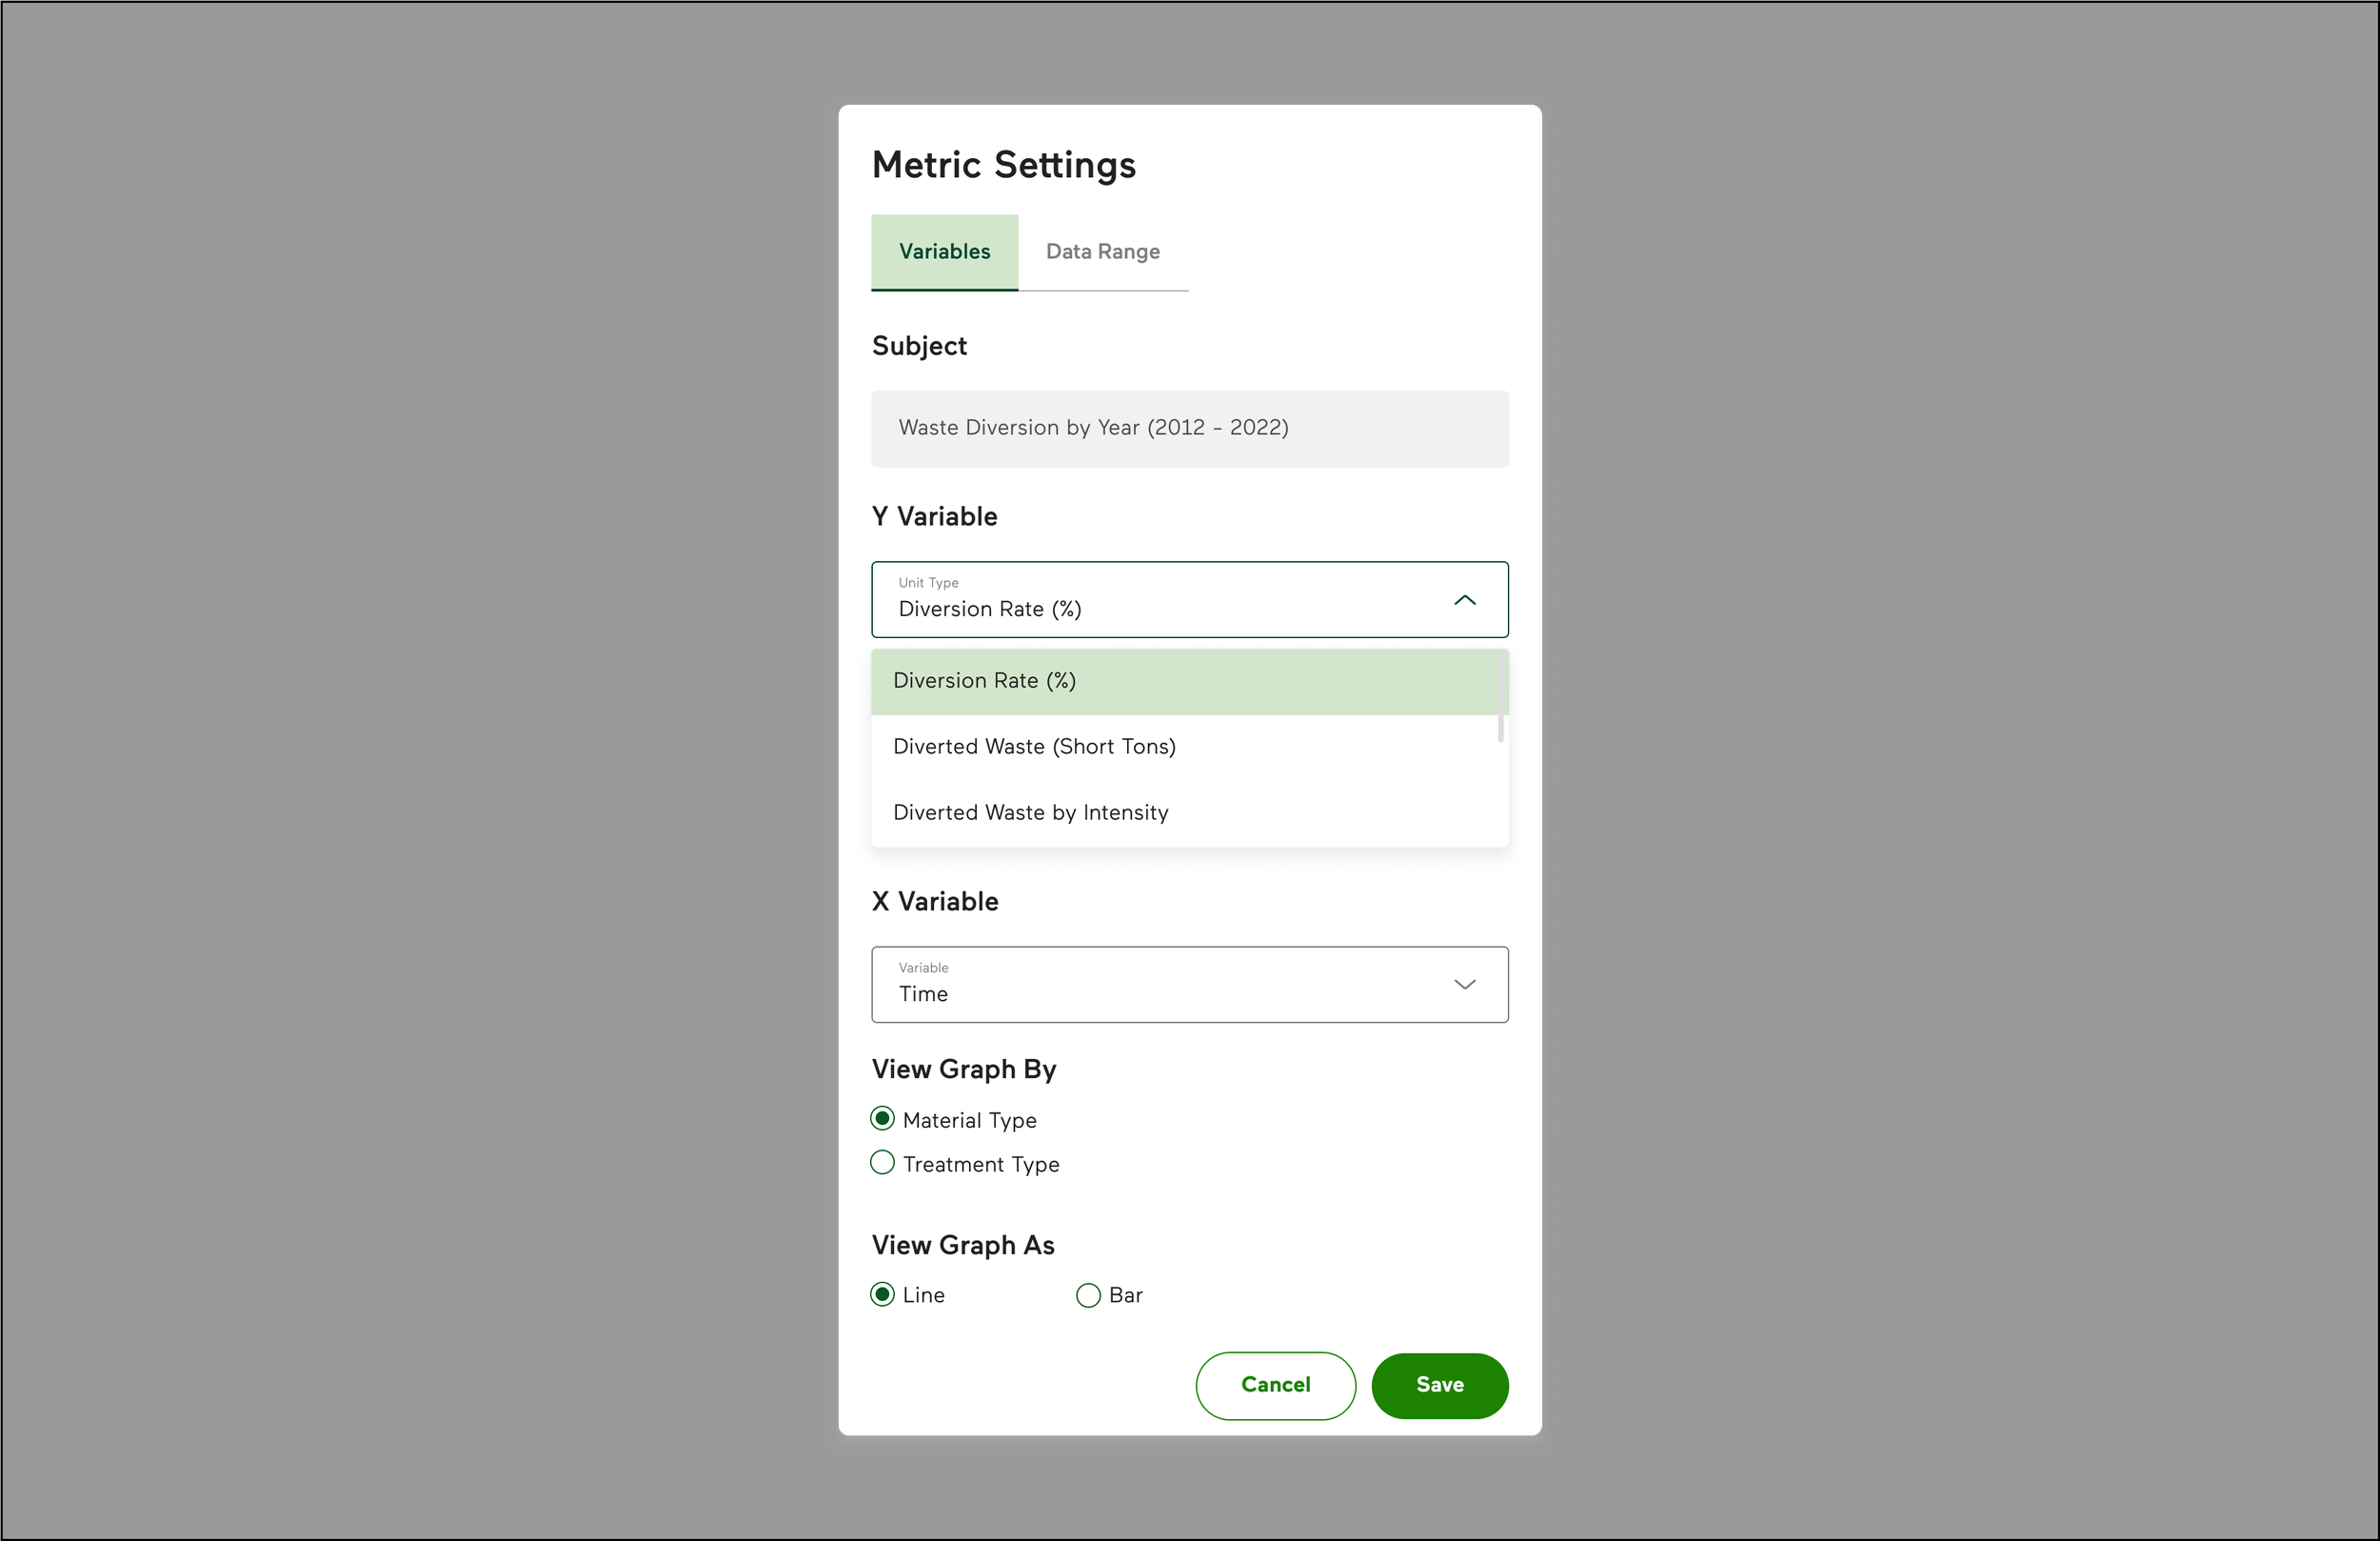Screen dimensions: 2380x1541
Task: Click the down chevron in Variable field
Action: pos(1464,985)
